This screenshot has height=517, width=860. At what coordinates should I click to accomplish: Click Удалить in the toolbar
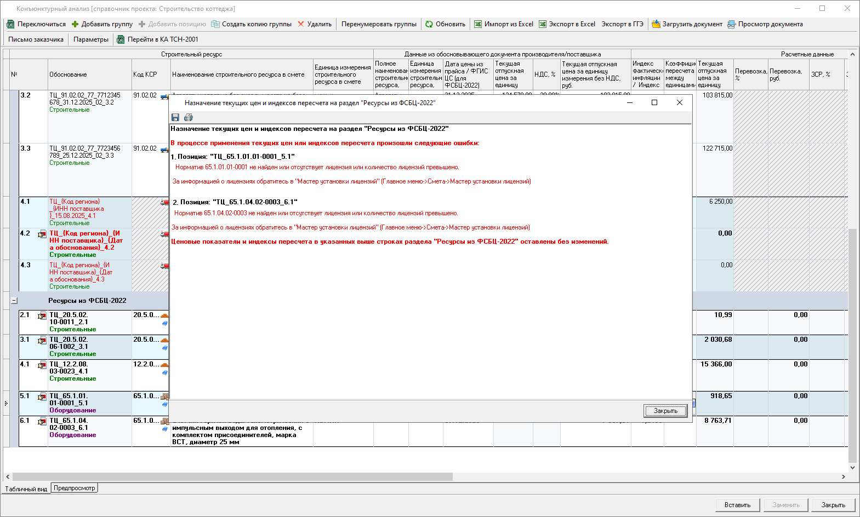(x=315, y=24)
